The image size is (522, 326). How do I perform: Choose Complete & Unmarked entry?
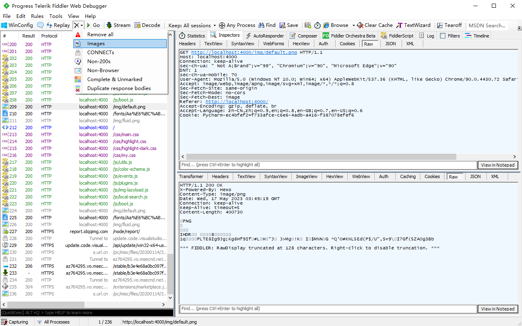tap(120, 79)
